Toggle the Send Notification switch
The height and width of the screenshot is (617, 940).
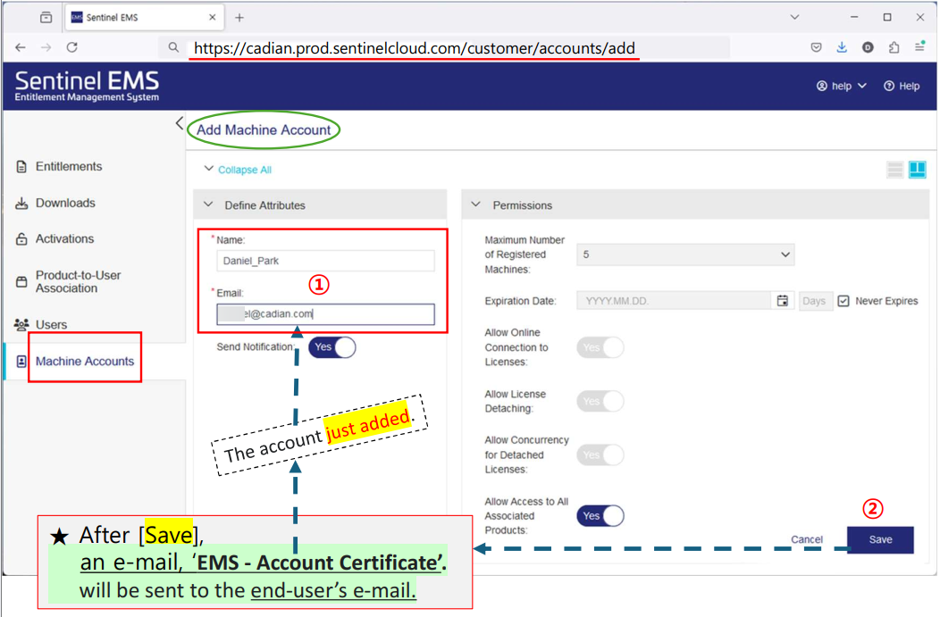(332, 347)
